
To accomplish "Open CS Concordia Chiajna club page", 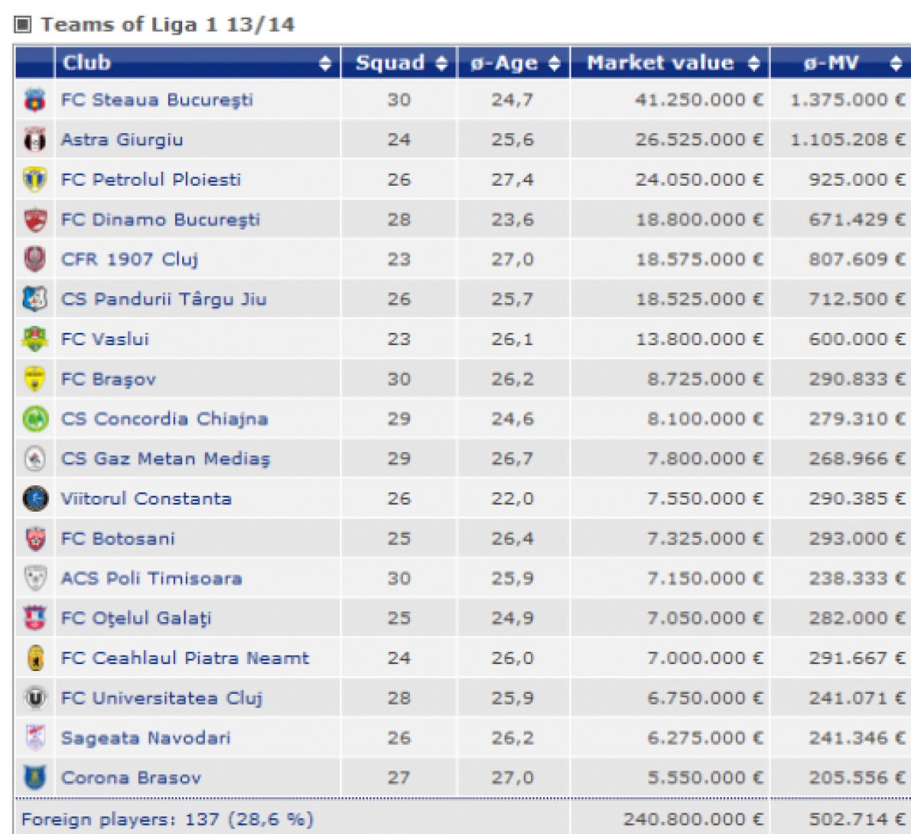I will (165, 418).
